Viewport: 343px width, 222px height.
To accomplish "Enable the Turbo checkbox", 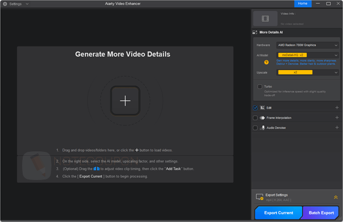I will click(x=259, y=87).
